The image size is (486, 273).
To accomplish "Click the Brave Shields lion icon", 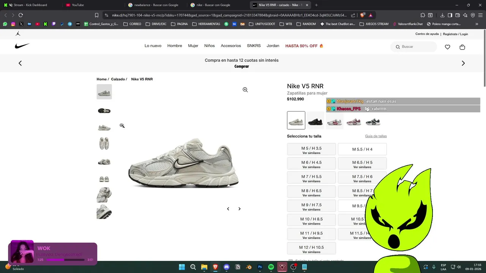I will 362,15.
